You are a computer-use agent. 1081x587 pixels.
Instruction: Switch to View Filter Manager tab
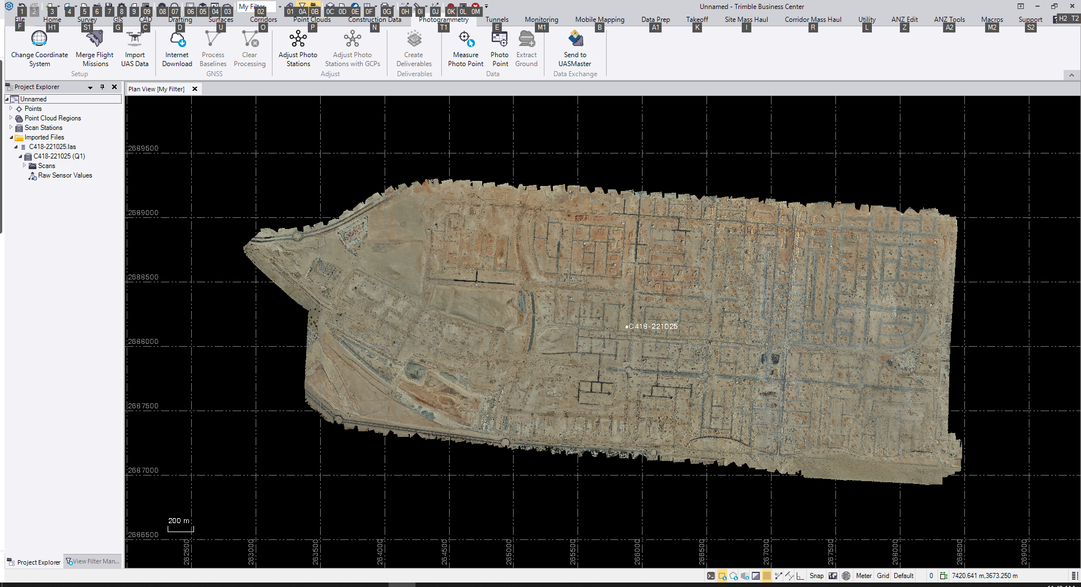[x=93, y=561]
